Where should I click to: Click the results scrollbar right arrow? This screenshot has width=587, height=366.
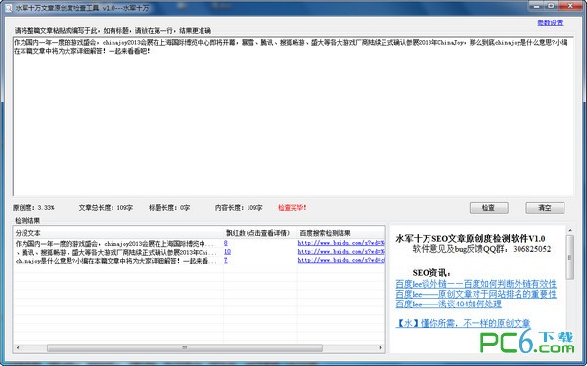point(381,348)
